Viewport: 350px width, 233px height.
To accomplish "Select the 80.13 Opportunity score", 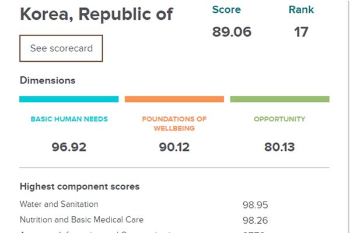I will point(279,147).
